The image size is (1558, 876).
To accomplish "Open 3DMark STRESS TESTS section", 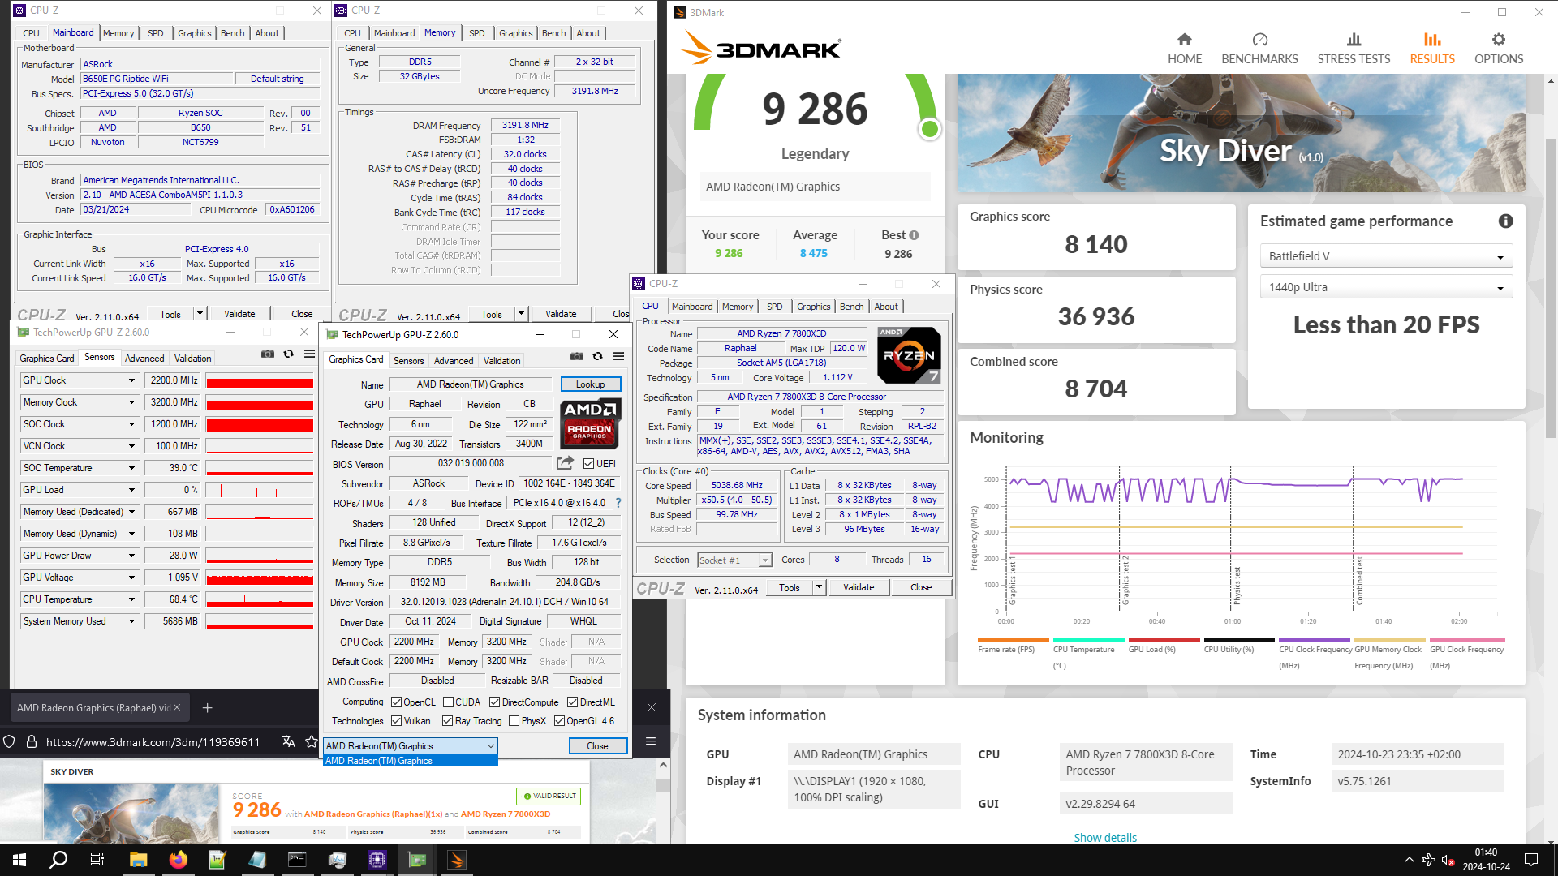I will coord(1354,49).
